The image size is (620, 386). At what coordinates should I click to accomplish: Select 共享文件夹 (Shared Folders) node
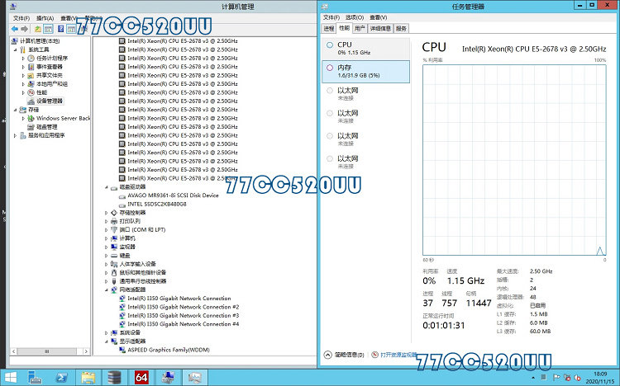click(50, 75)
